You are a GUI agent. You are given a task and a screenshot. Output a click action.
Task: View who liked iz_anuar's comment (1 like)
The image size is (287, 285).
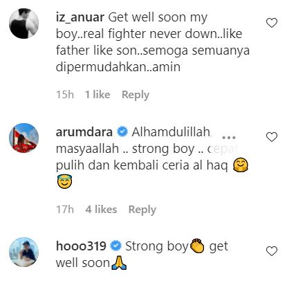(98, 95)
